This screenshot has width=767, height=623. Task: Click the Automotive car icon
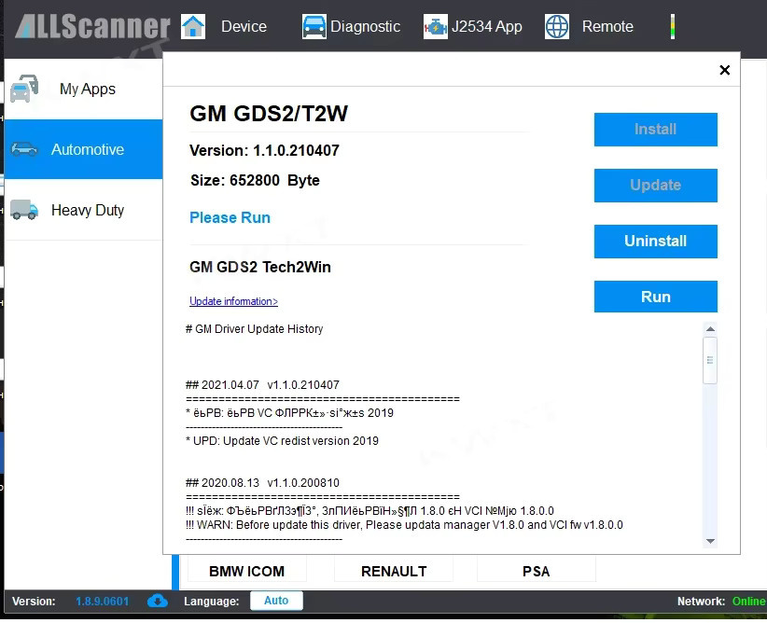(24, 149)
